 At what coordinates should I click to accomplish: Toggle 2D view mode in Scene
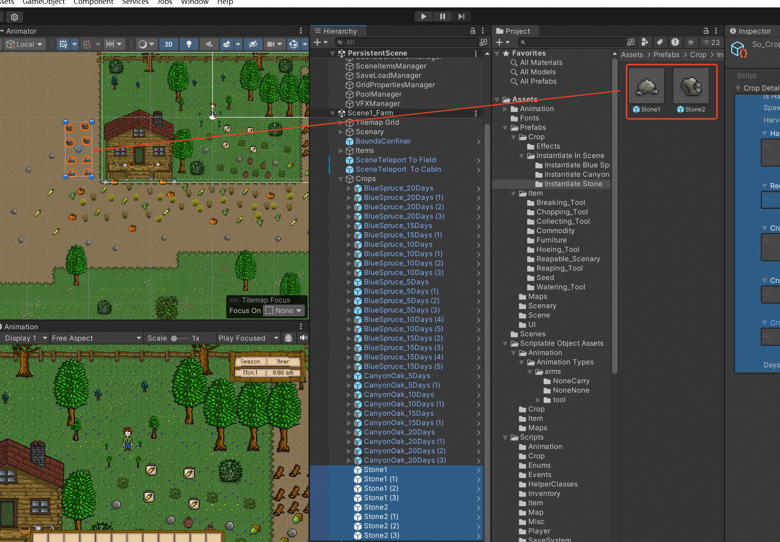(169, 44)
